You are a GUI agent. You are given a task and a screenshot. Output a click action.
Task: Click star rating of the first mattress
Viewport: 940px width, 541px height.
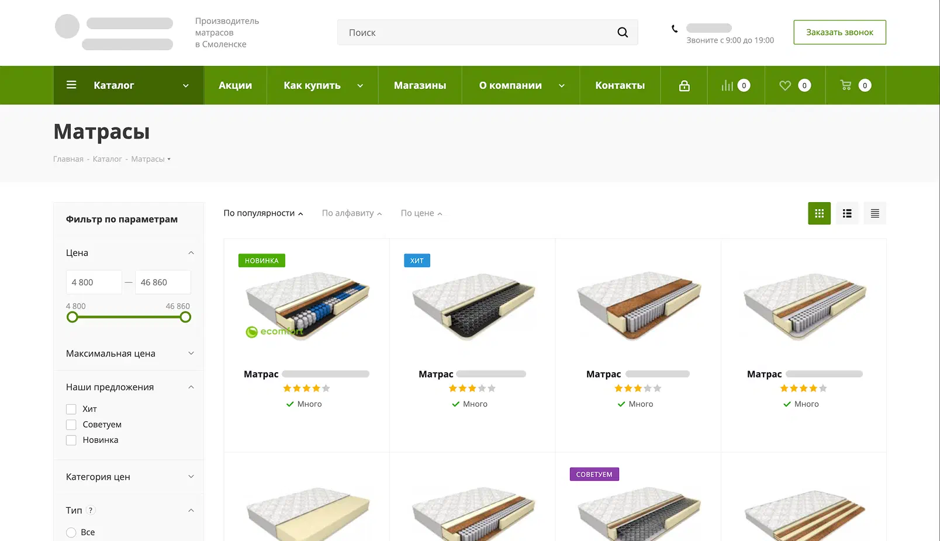(307, 389)
